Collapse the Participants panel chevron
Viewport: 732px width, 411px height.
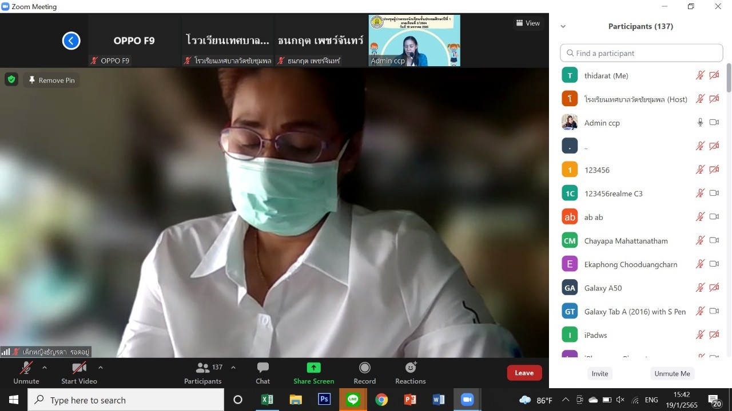(563, 26)
